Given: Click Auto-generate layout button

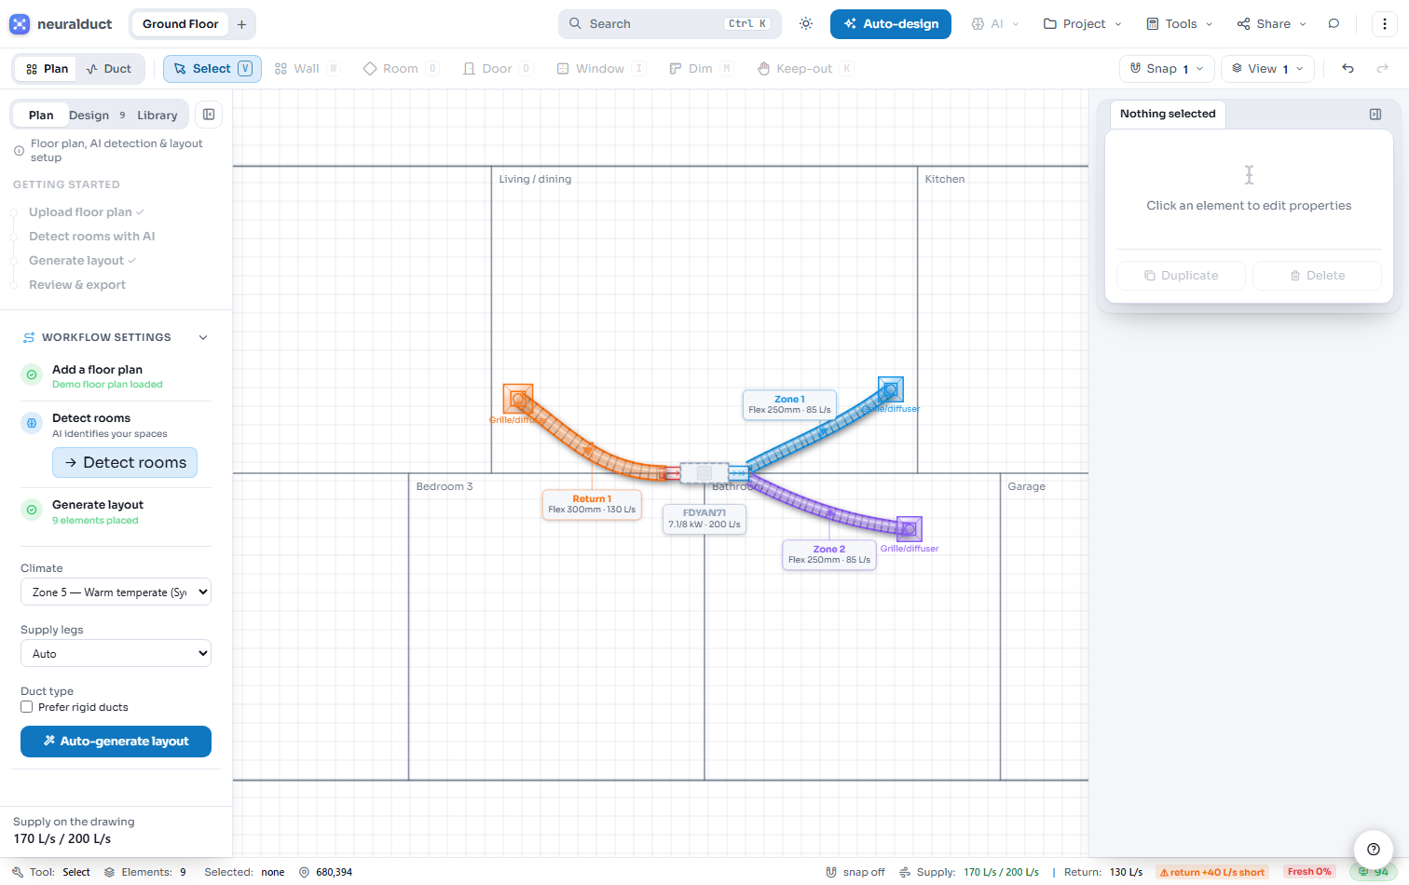Looking at the screenshot, I should pyautogui.click(x=116, y=742).
